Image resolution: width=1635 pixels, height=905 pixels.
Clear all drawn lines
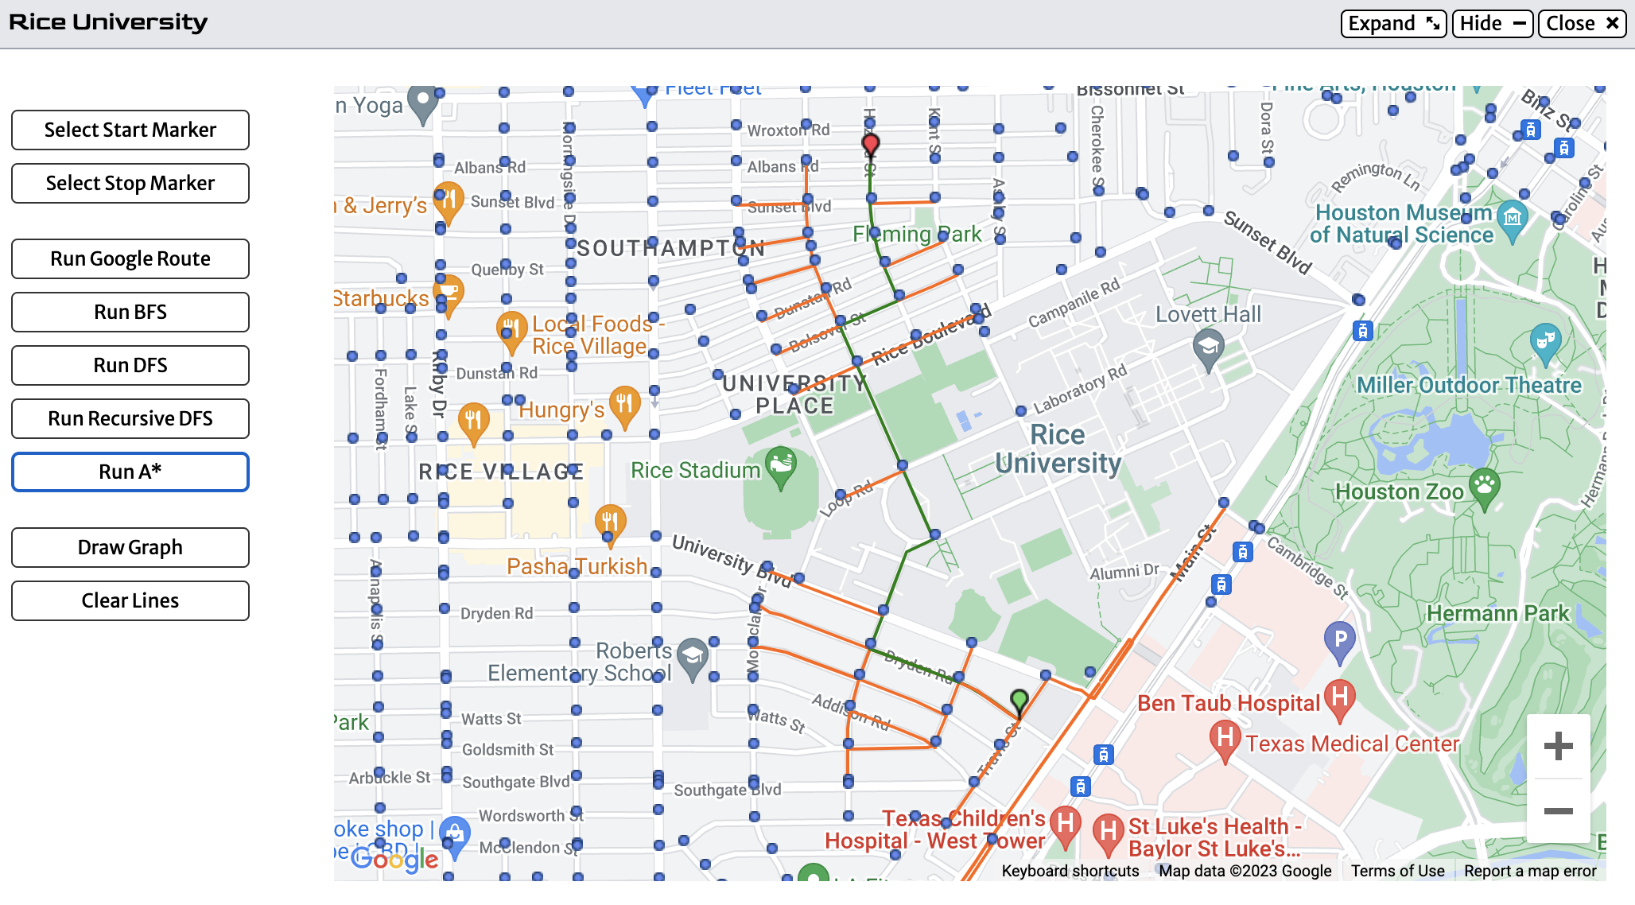click(x=130, y=600)
